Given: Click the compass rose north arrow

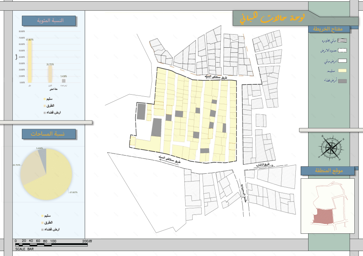Looking at the screenshot, I should point(330,147).
